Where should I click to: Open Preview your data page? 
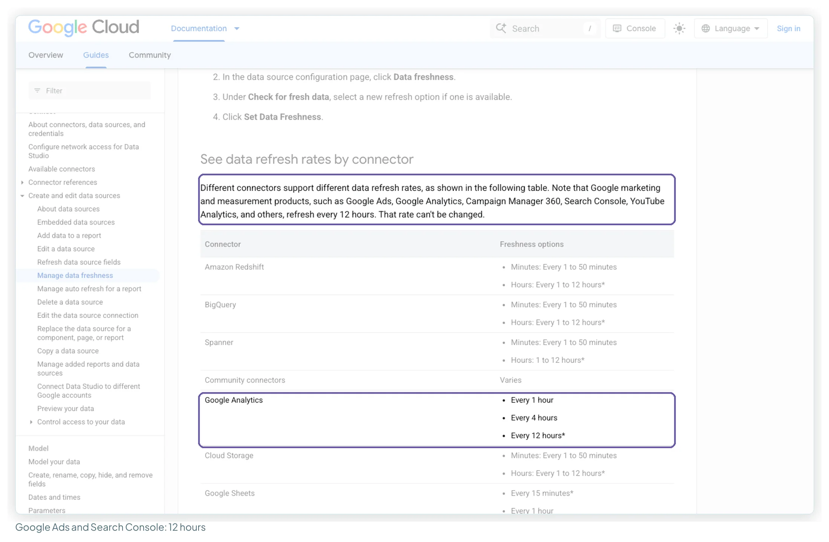coord(66,408)
